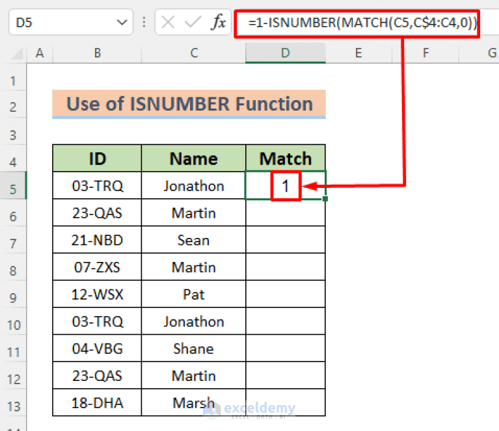Click ID cell '21-NBD'
The height and width of the screenshot is (431, 499).
point(97,240)
